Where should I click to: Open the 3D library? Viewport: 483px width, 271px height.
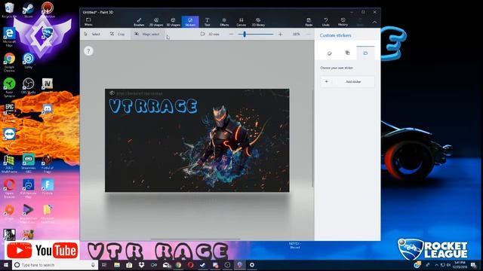258,22
